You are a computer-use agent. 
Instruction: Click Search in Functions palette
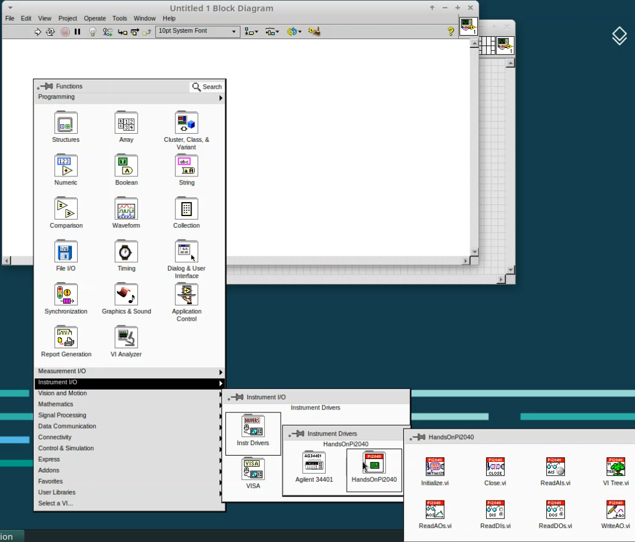click(x=207, y=87)
